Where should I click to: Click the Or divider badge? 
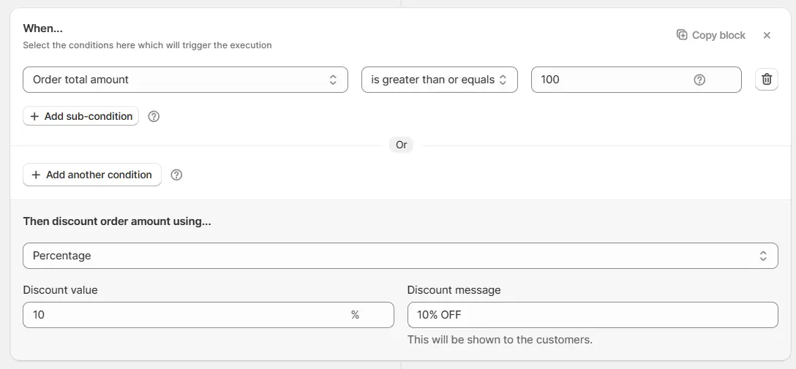pos(401,145)
